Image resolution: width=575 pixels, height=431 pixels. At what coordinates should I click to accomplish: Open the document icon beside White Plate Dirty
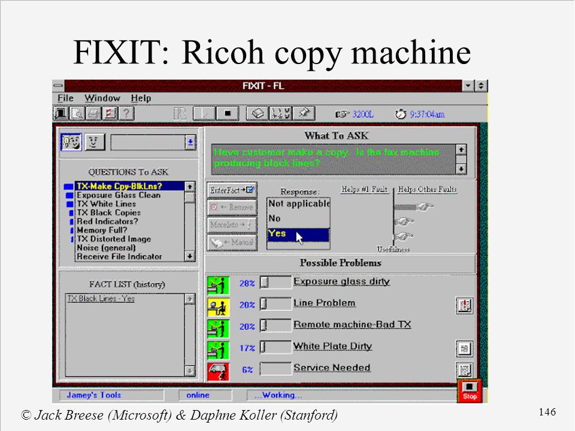point(464,348)
